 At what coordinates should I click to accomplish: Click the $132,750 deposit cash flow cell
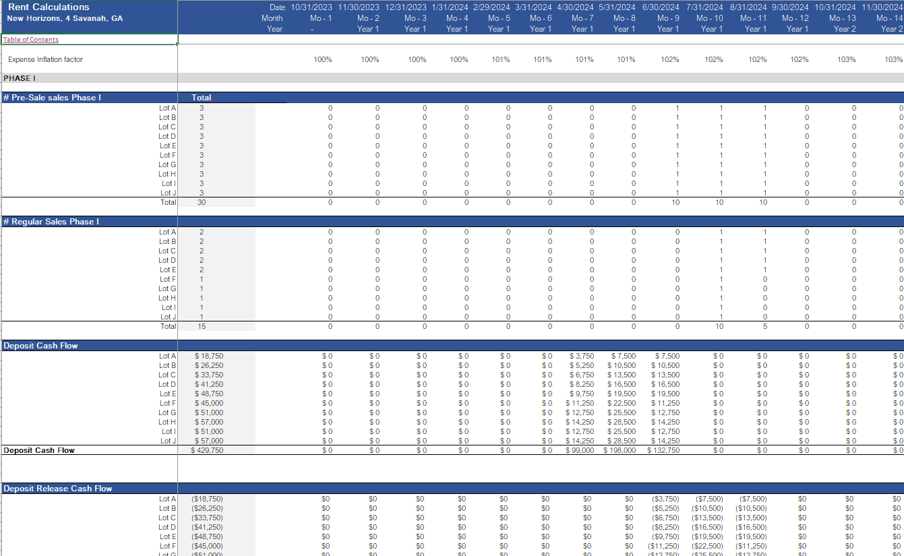663,450
